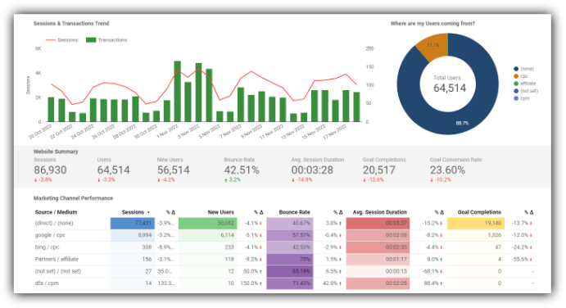Click the green affiliate legend dot
Viewport: 566px width, 308px height.
pos(516,84)
